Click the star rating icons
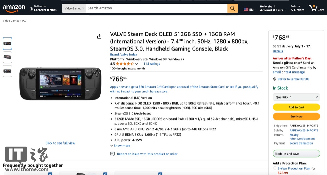 125,64
